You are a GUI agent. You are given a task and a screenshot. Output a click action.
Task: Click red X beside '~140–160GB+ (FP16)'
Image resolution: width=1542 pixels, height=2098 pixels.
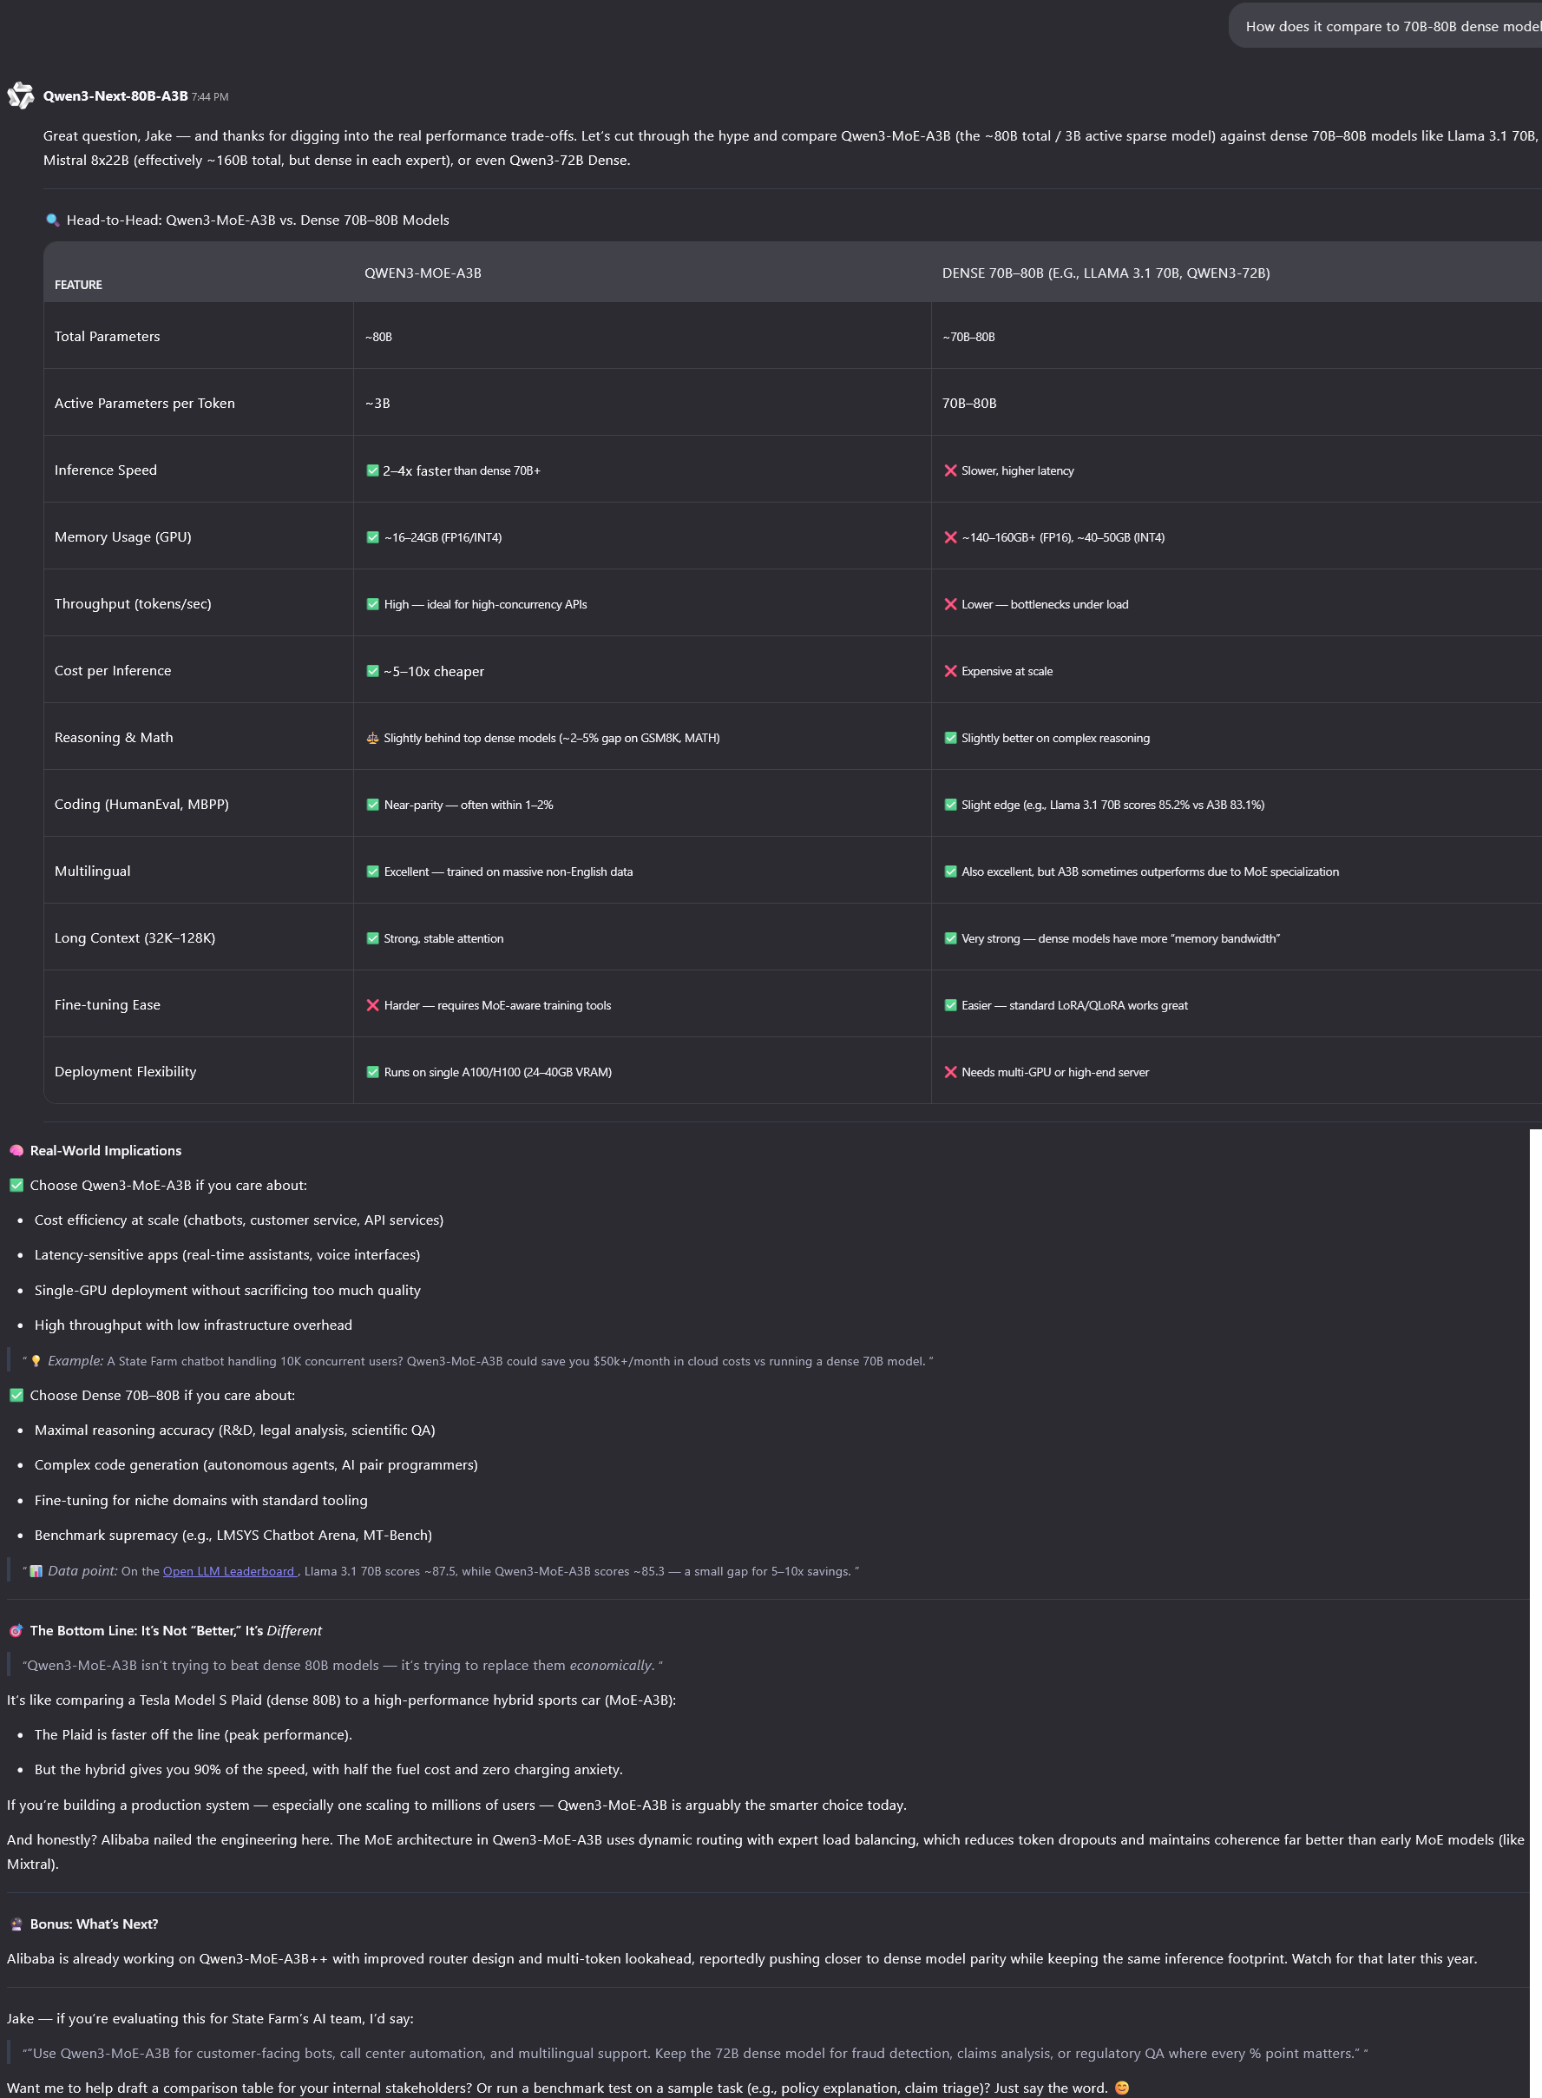click(950, 537)
